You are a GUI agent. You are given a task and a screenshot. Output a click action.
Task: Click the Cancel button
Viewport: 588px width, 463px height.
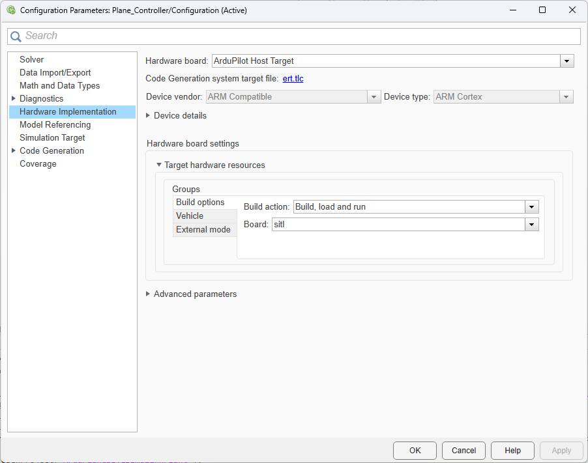tap(463, 450)
